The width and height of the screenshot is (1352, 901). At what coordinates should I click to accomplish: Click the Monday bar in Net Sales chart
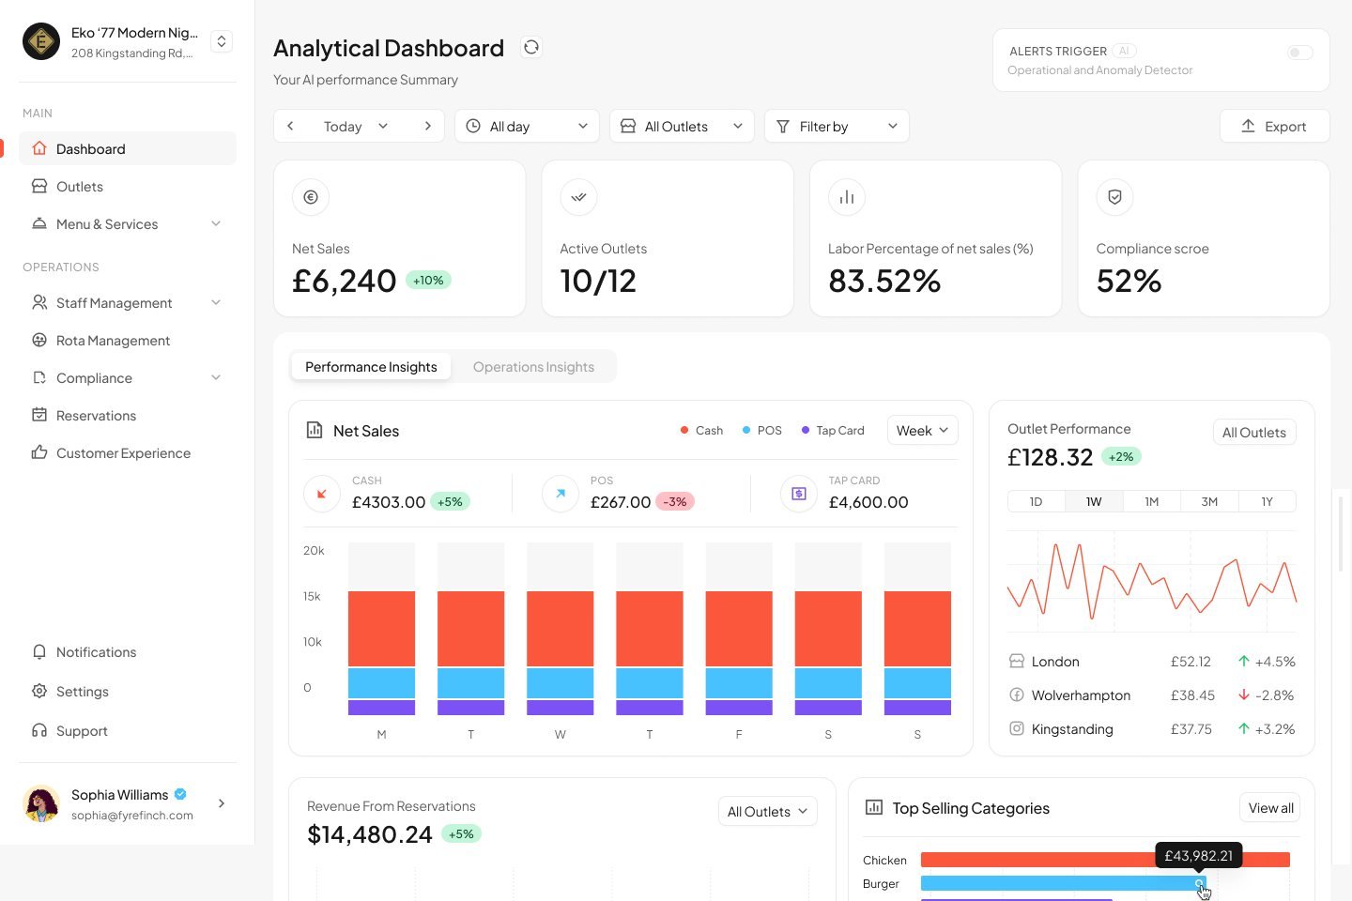[381, 629]
